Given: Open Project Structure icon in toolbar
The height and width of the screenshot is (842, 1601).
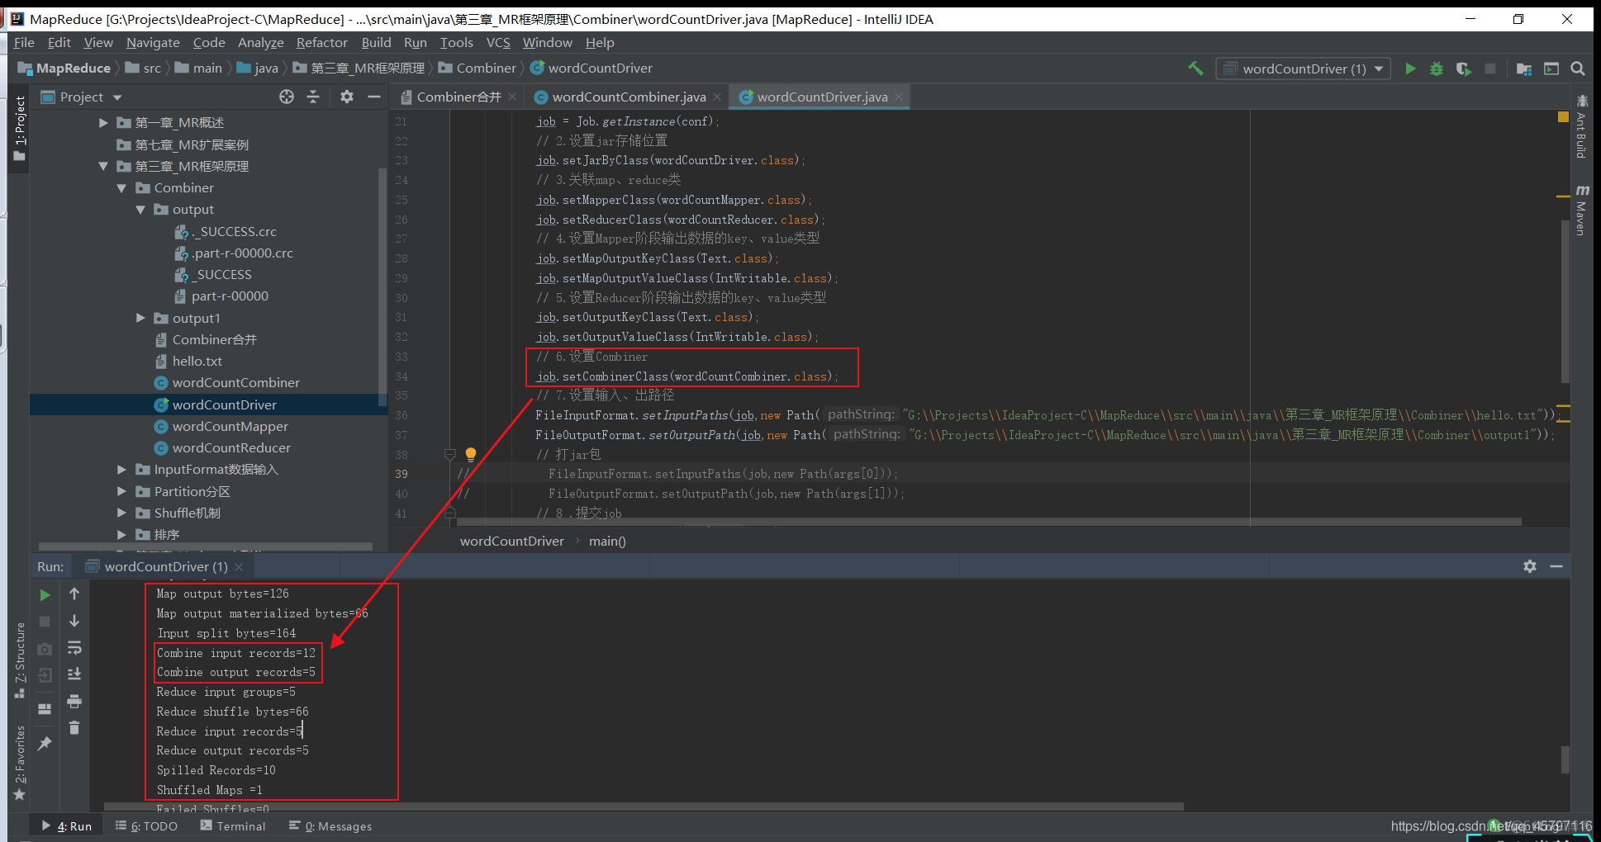Looking at the screenshot, I should (1524, 69).
